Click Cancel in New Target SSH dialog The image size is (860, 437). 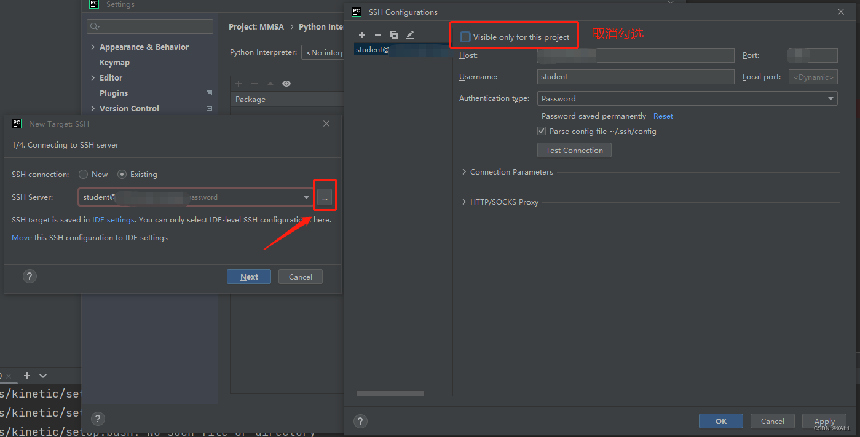(x=301, y=277)
